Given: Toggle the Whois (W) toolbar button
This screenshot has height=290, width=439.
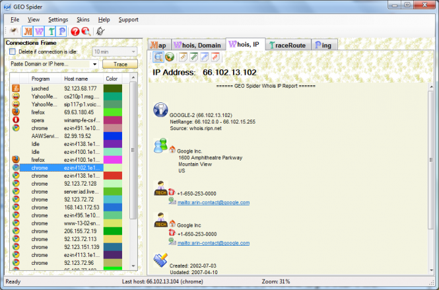Looking at the screenshot, I should [x=39, y=31].
